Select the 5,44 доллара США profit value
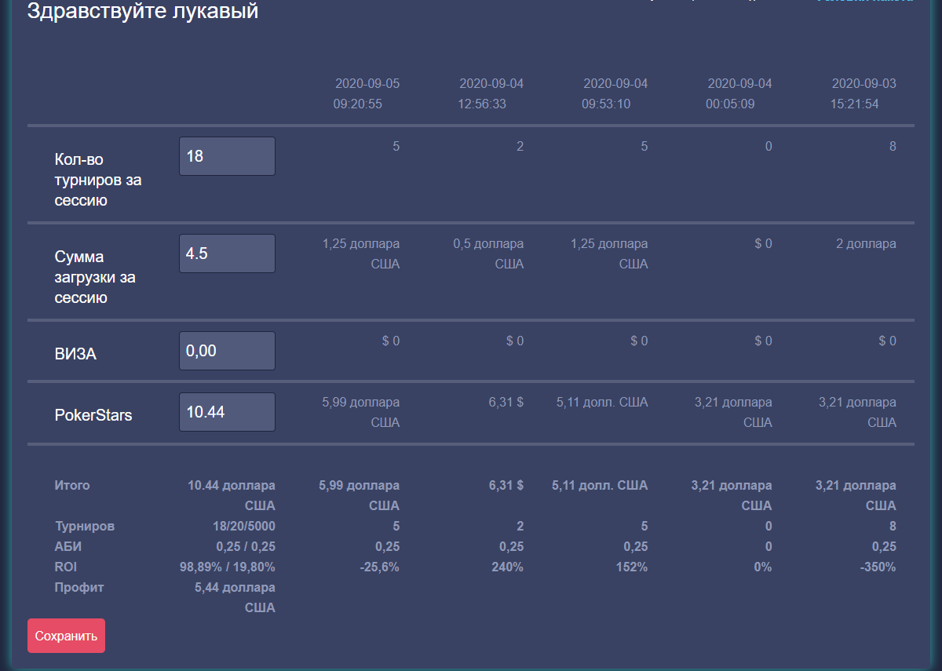The width and height of the screenshot is (942, 671). coord(235,597)
